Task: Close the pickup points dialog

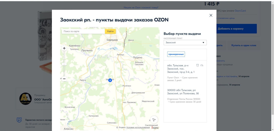Action: (x=211, y=15)
